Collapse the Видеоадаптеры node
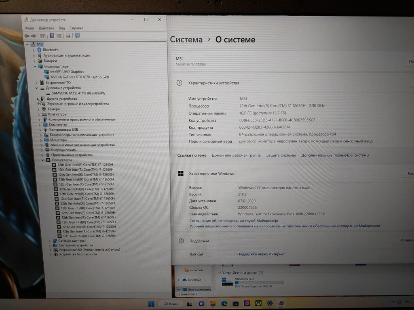414x310 pixels. 35,67
